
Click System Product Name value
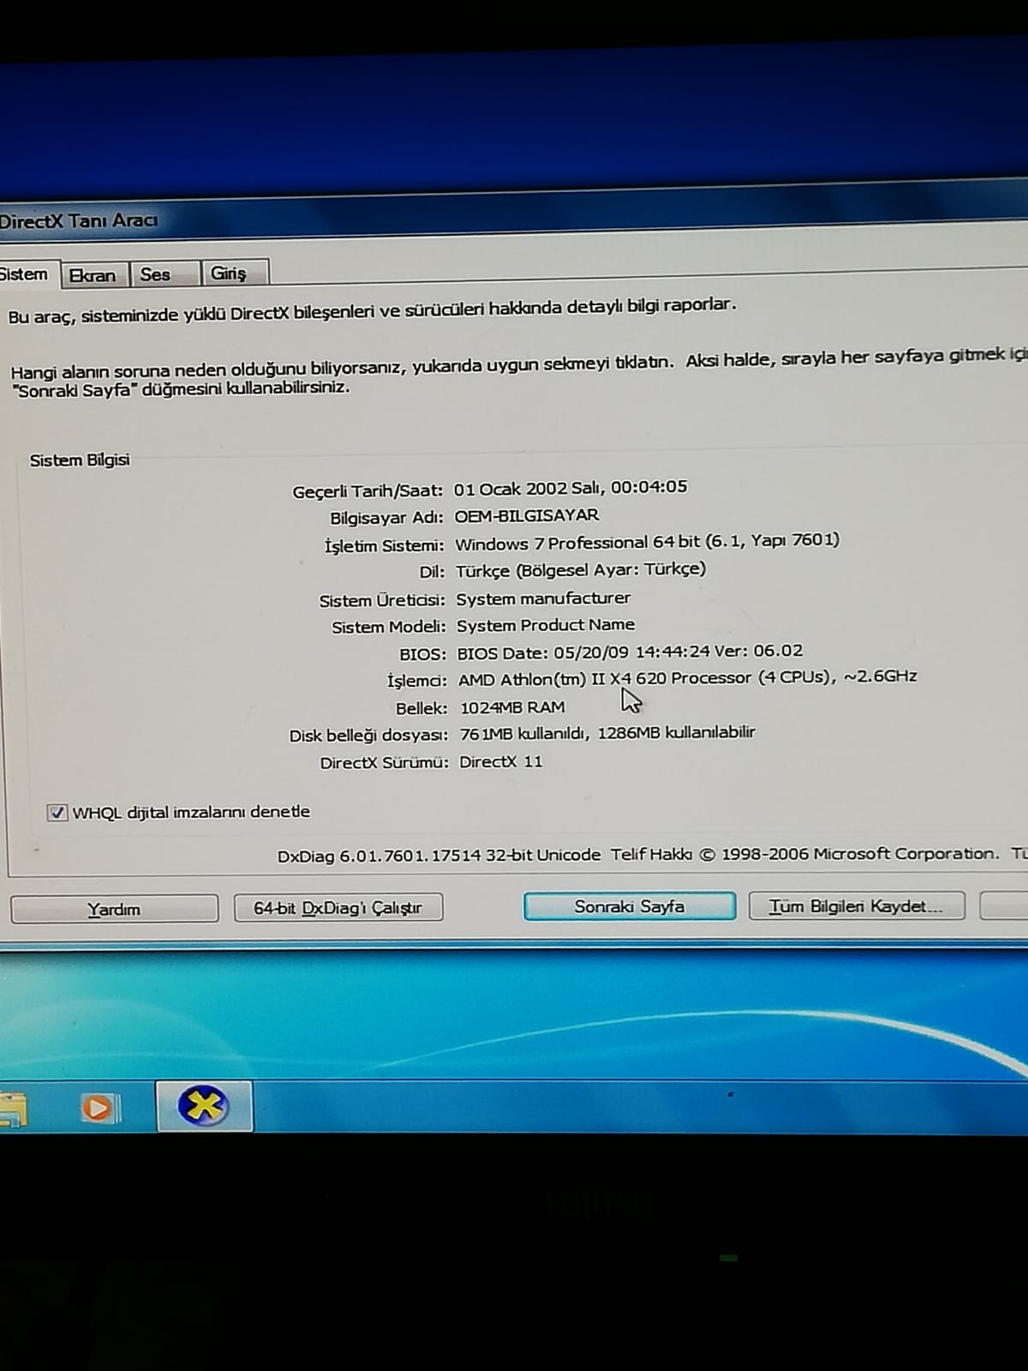(546, 625)
